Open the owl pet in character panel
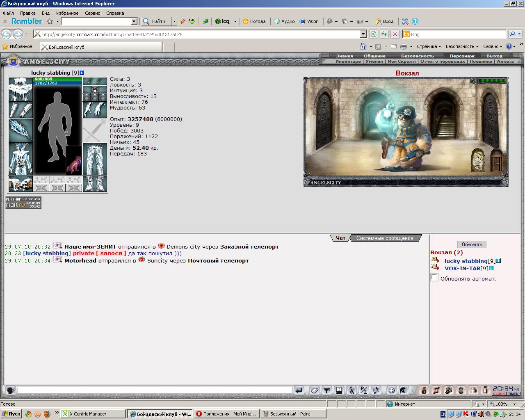525x420 pixels. [x=74, y=161]
